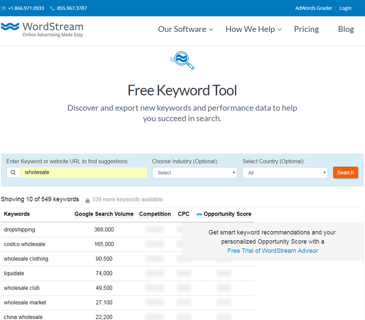Click the 165,000 search volume value
365x320 pixels.
[x=104, y=244]
